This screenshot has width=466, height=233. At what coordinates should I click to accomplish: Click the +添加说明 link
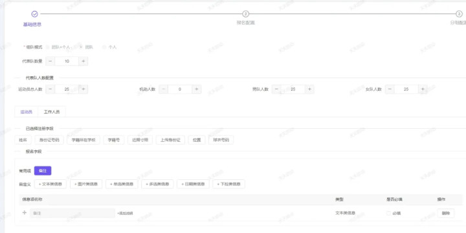125,214
